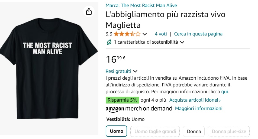The width and height of the screenshot is (258, 139).
Task: Open the 4 voti reviews link
Action: tap(161, 34)
